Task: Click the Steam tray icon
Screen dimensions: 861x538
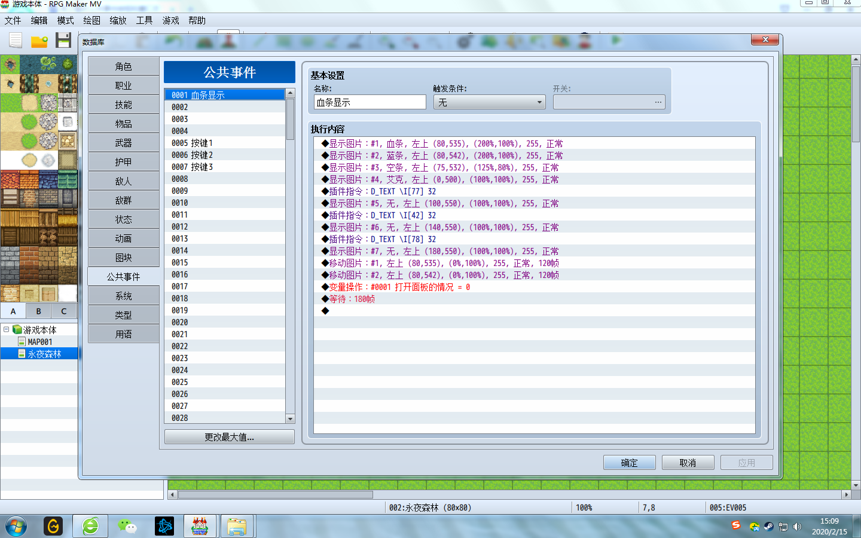Action: pos(769,527)
